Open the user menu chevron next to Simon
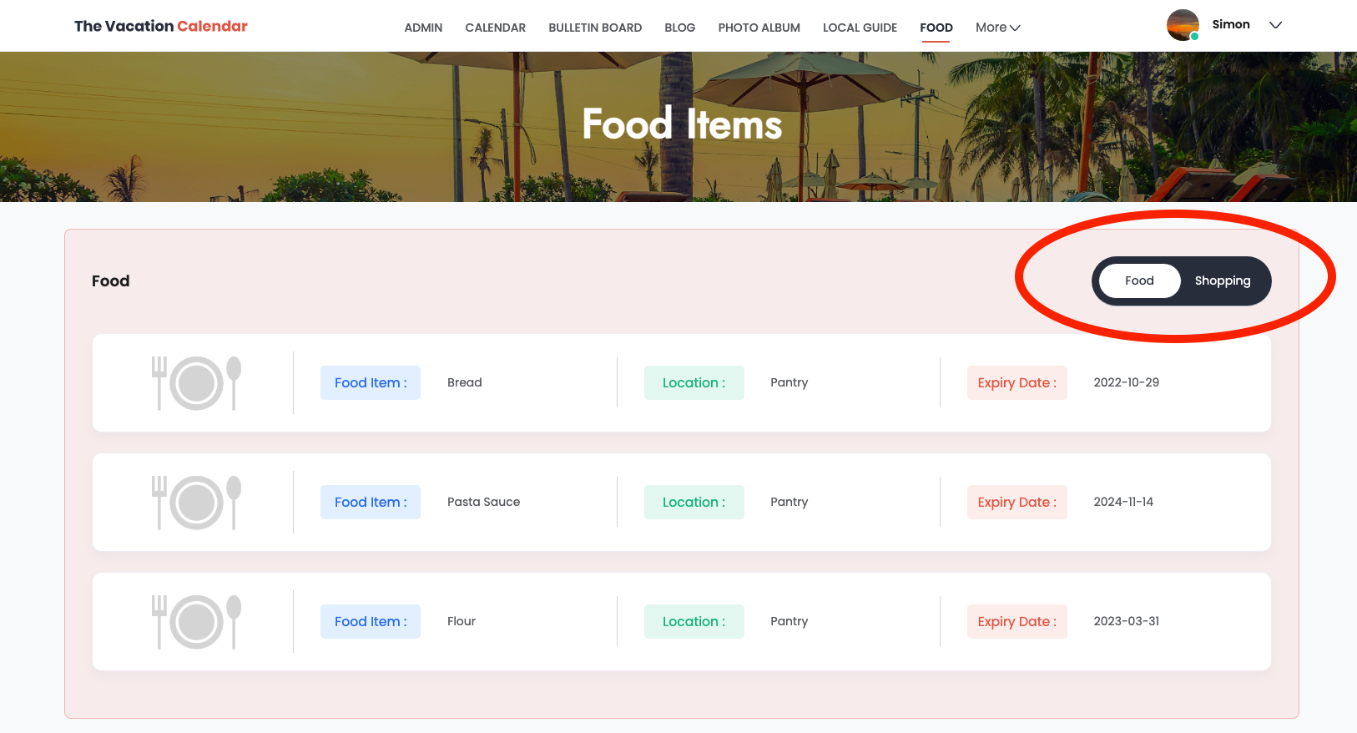 [x=1275, y=25]
